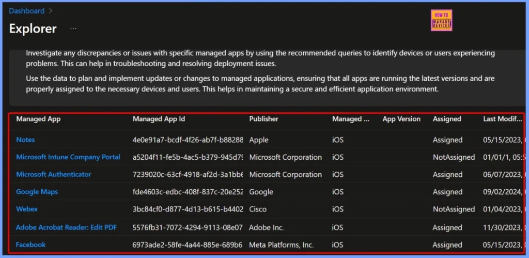The width and height of the screenshot is (529, 258).
Task: Sort by App Version column header
Action: [401, 119]
